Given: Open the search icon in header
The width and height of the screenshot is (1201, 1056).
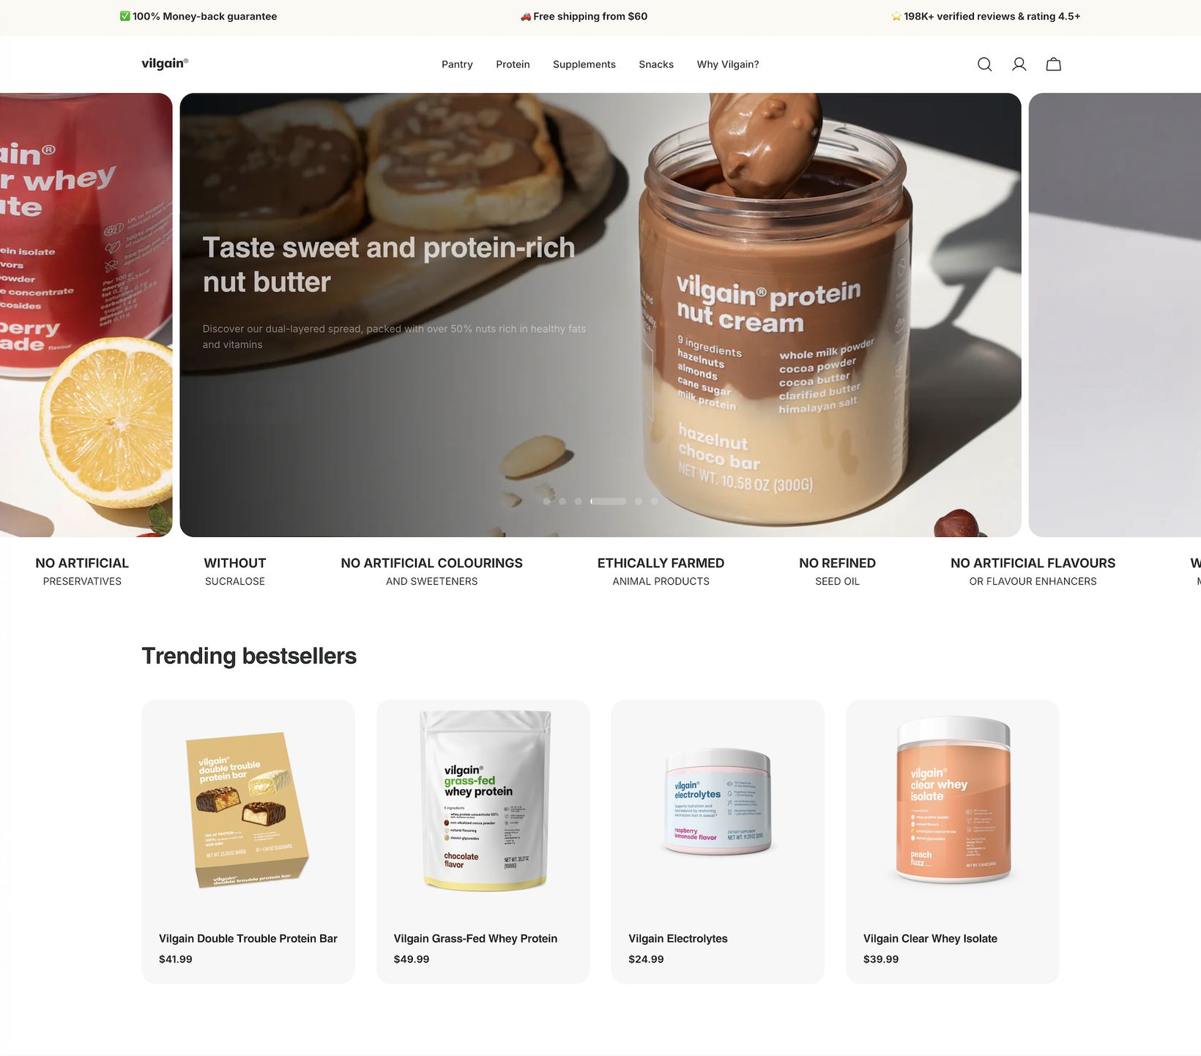Looking at the screenshot, I should [x=984, y=64].
